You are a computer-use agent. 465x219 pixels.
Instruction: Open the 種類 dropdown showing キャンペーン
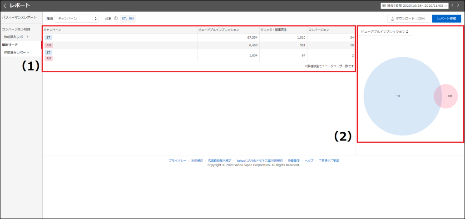click(76, 18)
